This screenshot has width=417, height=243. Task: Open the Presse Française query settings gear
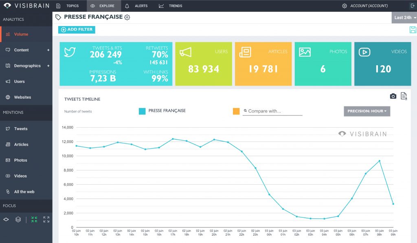(x=127, y=17)
